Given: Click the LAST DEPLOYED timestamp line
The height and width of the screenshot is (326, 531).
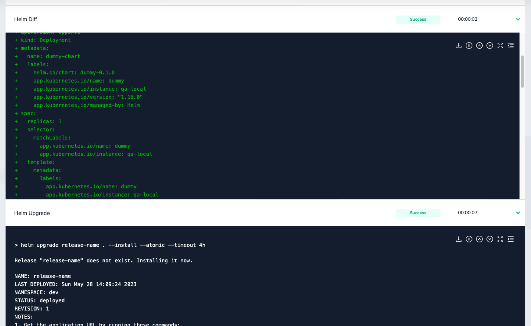Looking at the screenshot, I should click(x=76, y=284).
